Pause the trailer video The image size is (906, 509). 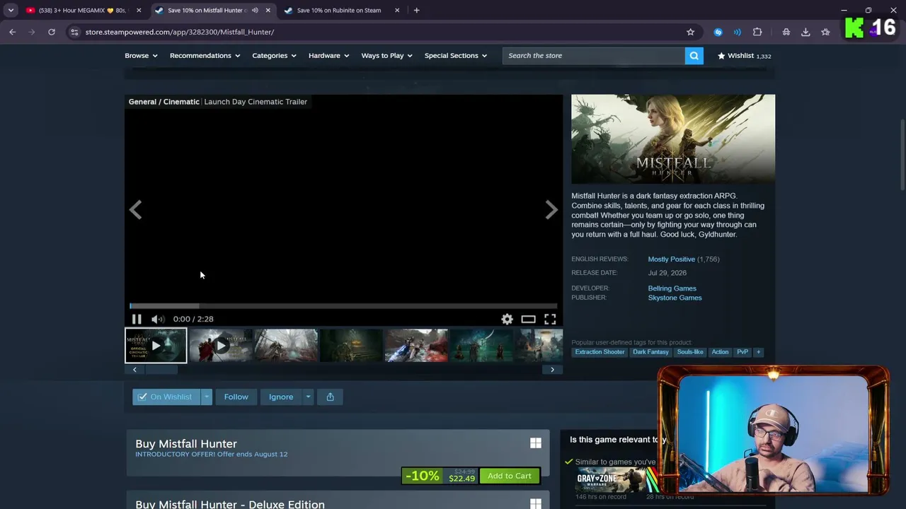coord(137,320)
